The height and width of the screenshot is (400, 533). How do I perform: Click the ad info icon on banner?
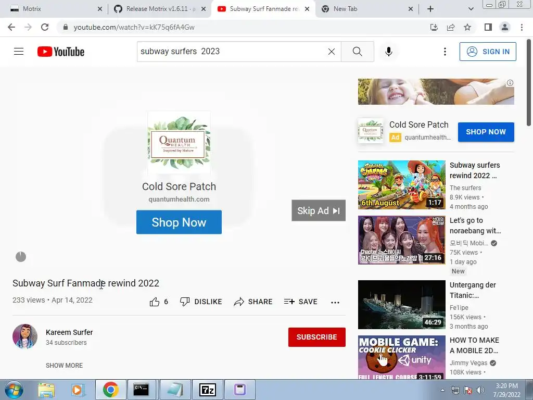click(510, 83)
